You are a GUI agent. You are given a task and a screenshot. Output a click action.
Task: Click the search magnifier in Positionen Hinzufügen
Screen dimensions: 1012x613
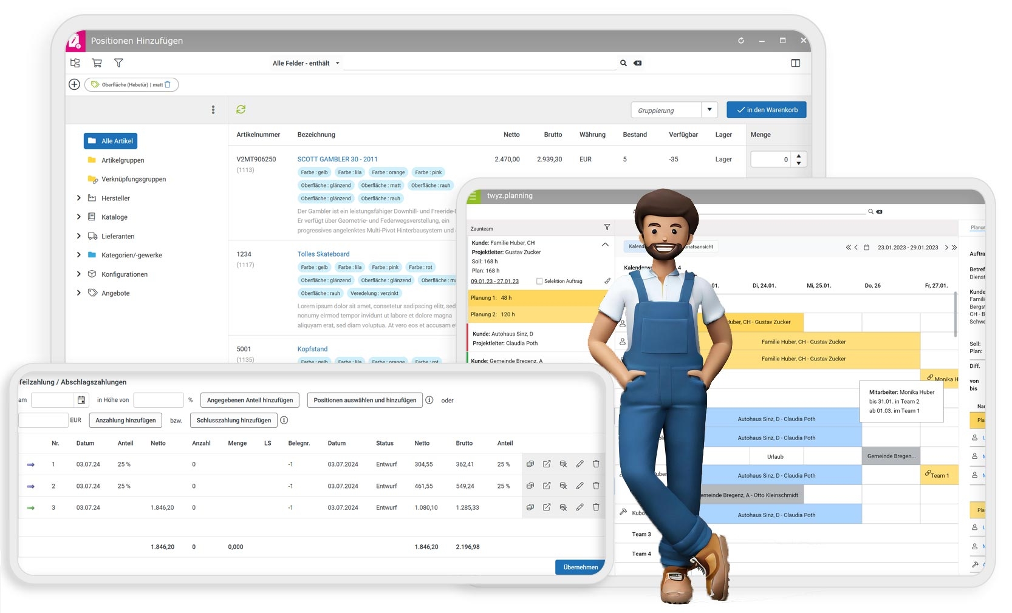coord(623,63)
